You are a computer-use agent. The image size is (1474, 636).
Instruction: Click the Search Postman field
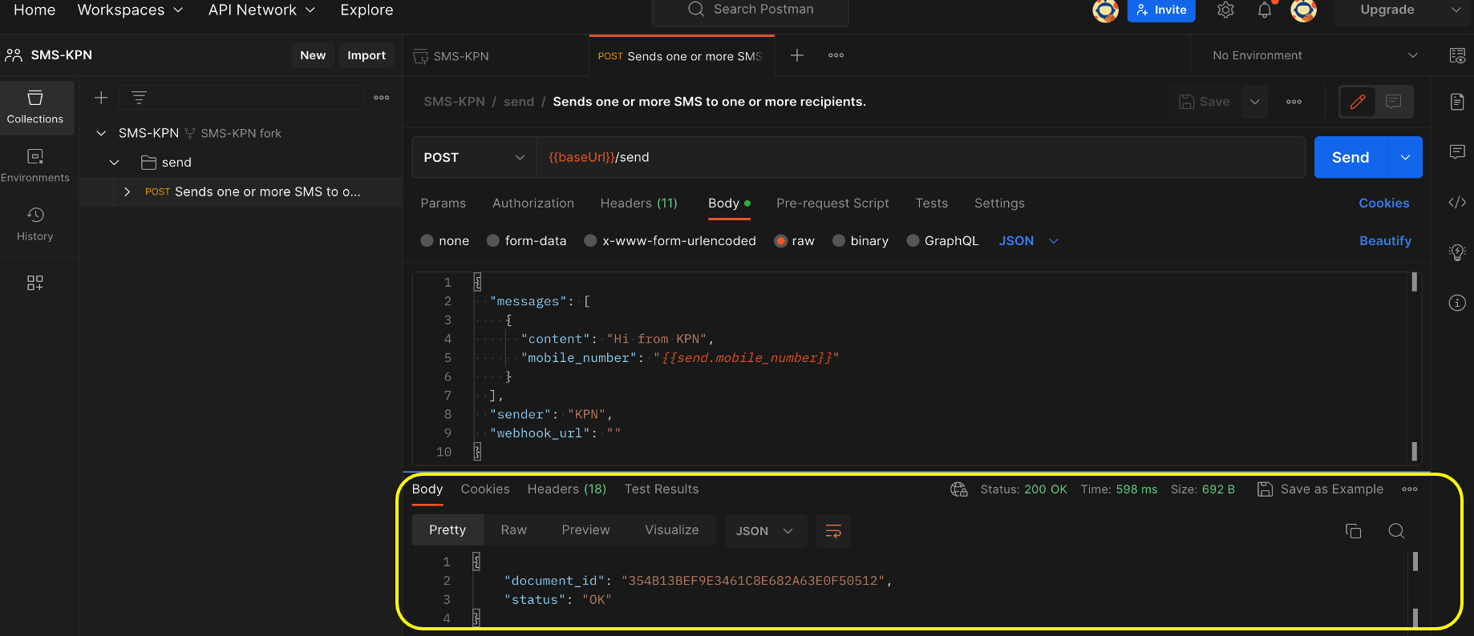751,10
